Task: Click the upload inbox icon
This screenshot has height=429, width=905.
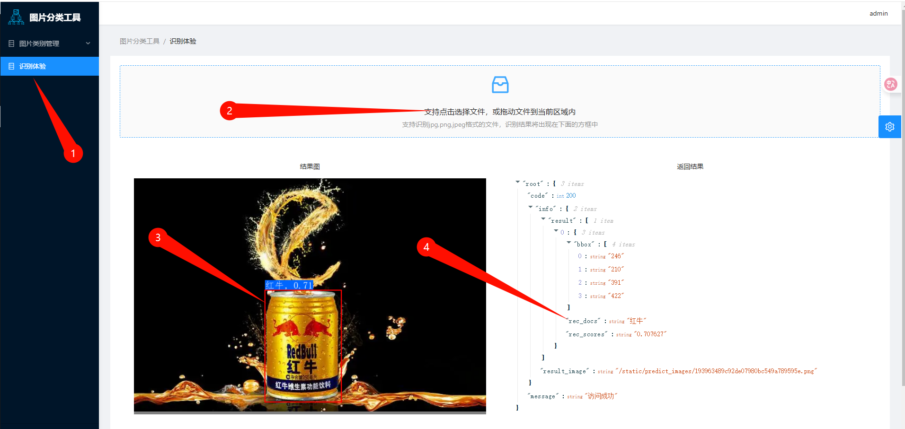Action: (500, 85)
